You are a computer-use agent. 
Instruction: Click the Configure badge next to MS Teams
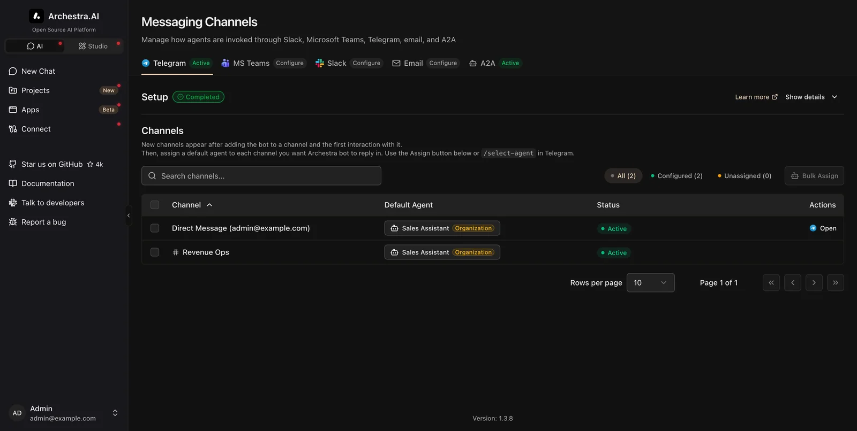pos(290,63)
